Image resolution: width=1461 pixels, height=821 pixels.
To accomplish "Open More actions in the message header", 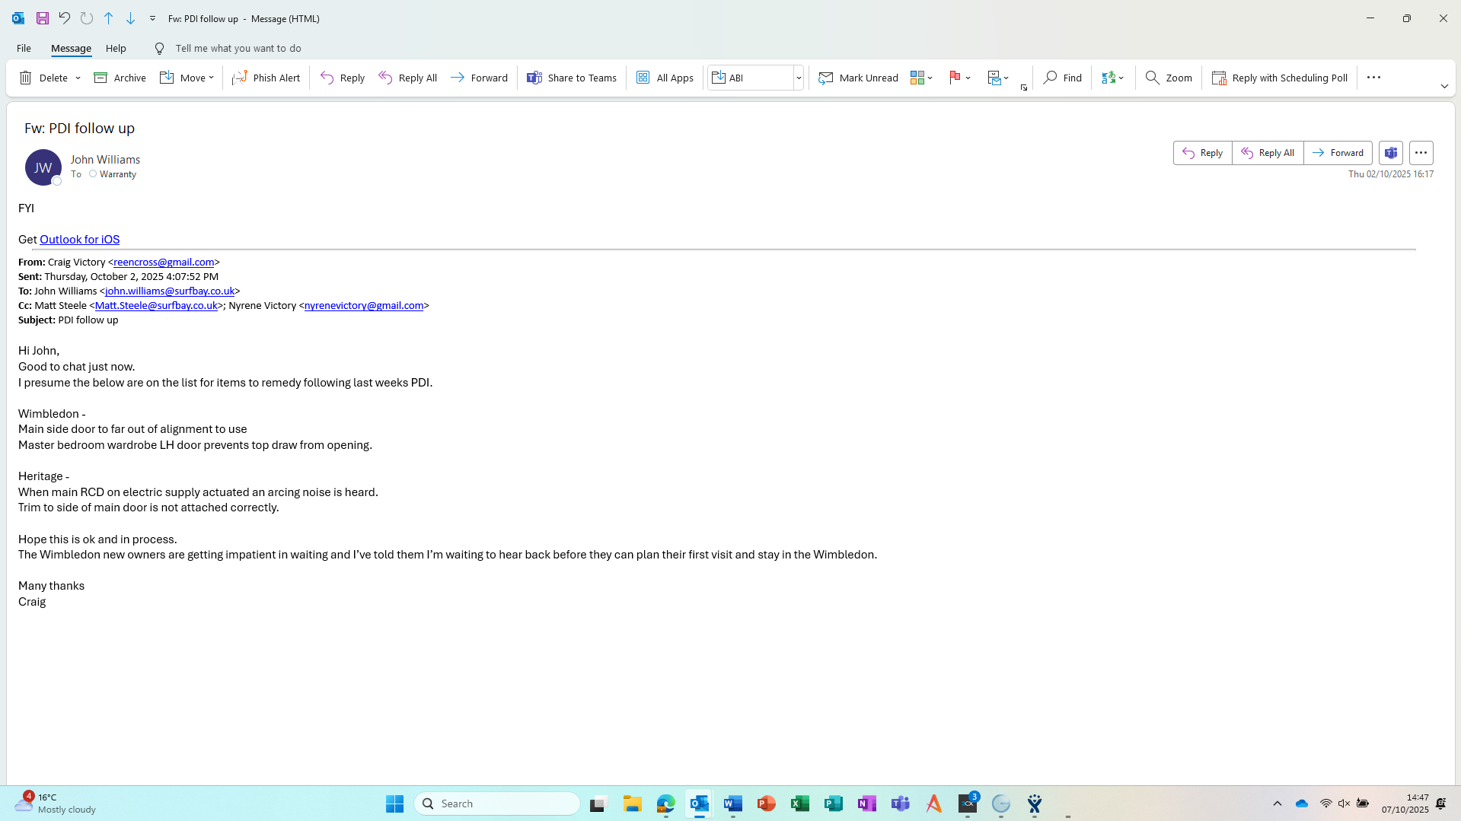I will coord(1421,153).
